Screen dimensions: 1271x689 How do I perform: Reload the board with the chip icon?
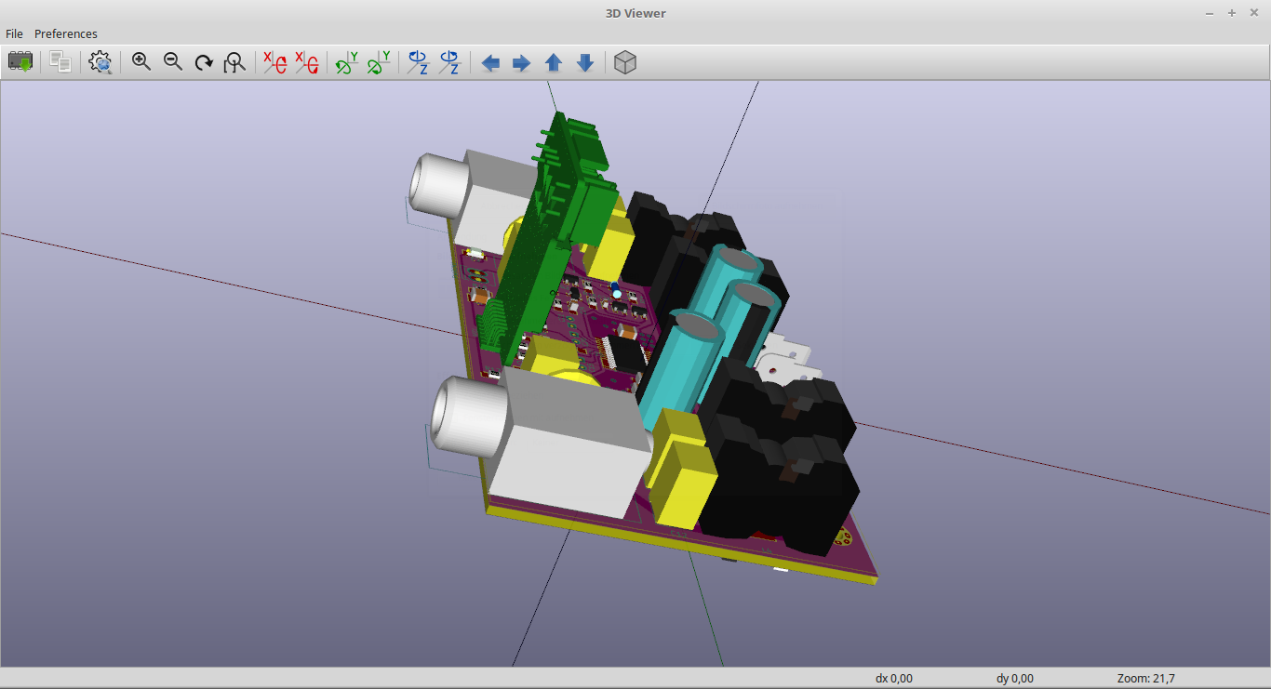coord(20,62)
